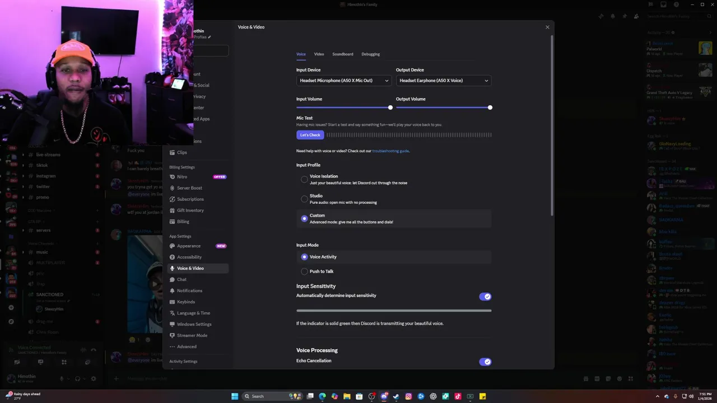Open the Windows Start menu
The height and width of the screenshot is (403, 717).
point(235,396)
